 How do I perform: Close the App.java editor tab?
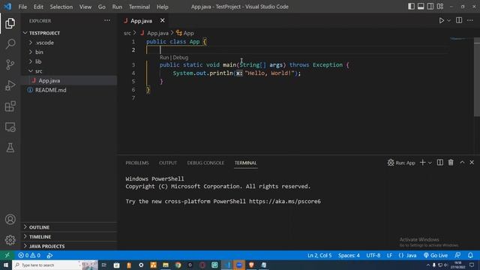163,20
